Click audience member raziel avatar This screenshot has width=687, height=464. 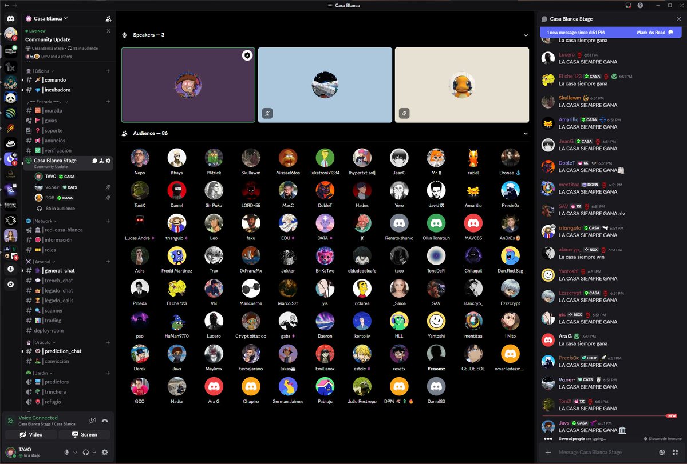[473, 158]
